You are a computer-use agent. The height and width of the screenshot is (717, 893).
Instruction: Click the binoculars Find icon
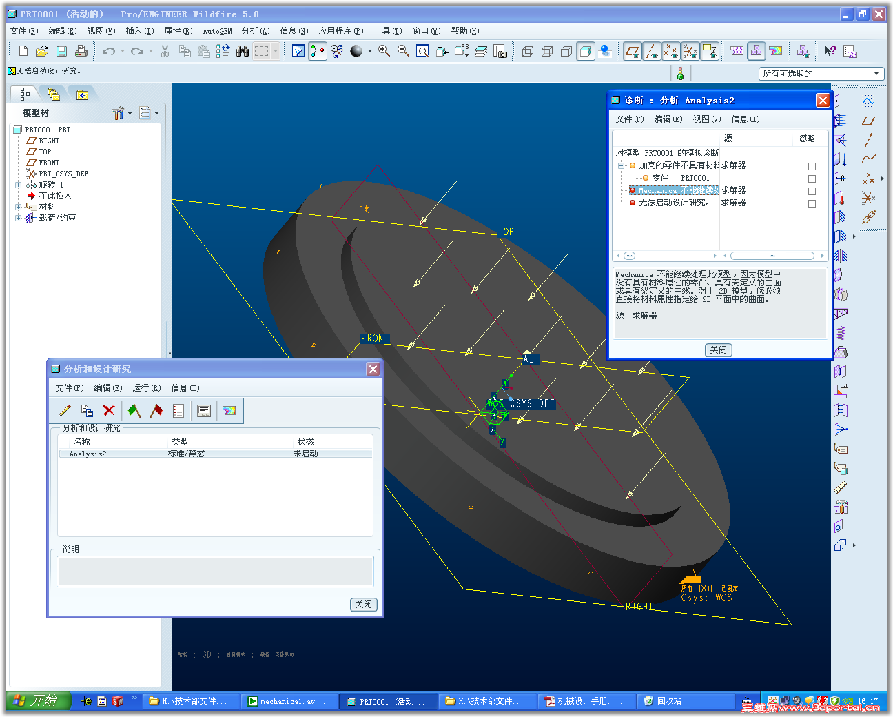pyautogui.click(x=242, y=51)
